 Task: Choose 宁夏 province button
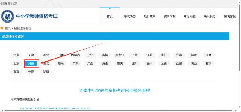tap(31, 72)
